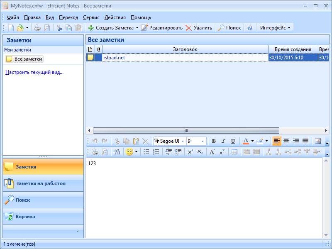Open the Вид menu

click(x=50, y=17)
